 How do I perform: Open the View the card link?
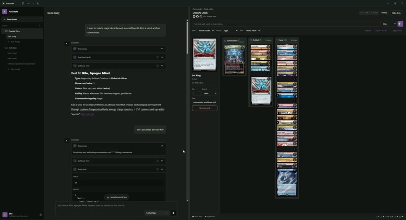click(87, 114)
